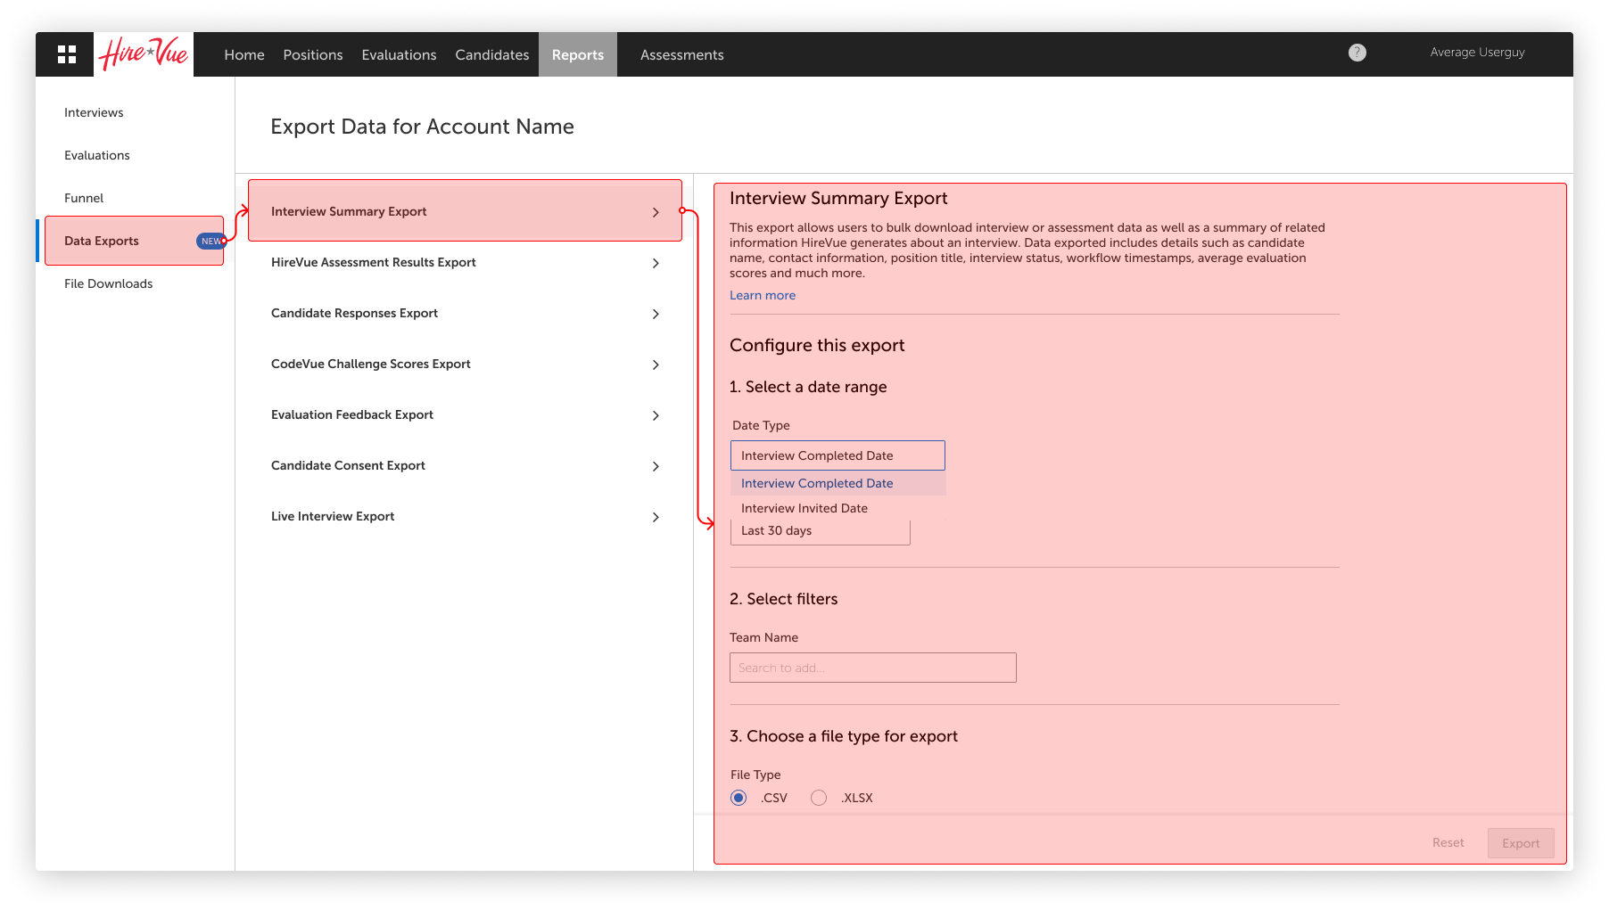
Task: Select the .XLSX file type radio
Action: pyautogui.click(x=819, y=798)
